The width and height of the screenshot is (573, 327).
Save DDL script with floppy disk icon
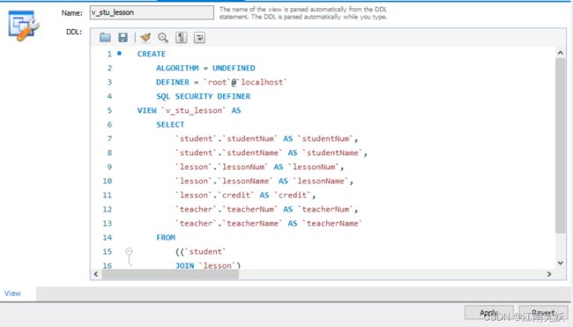pyautogui.click(x=123, y=37)
